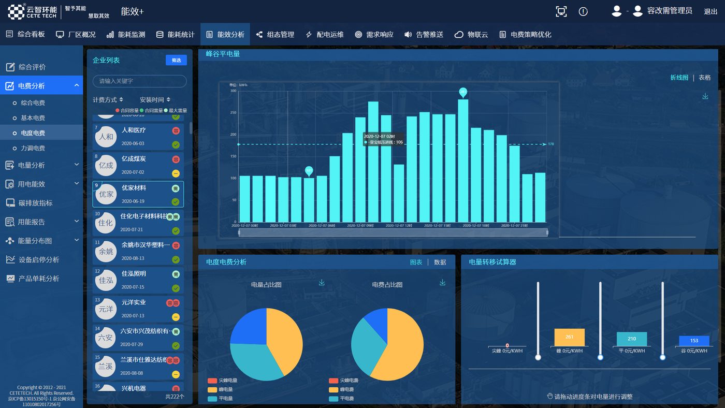Toggle the 尖峰电量 legend entry
725x408 pixels.
pyautogui.click(x=222, y=381)
